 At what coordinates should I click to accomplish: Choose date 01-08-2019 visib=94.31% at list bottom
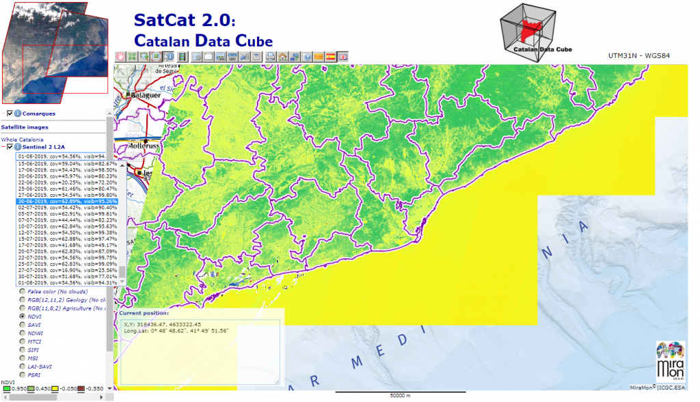[68, 283]
